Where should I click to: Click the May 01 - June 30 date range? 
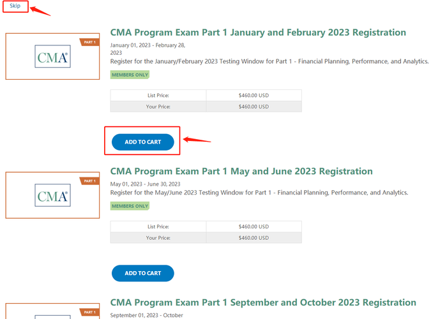[145, 184]
